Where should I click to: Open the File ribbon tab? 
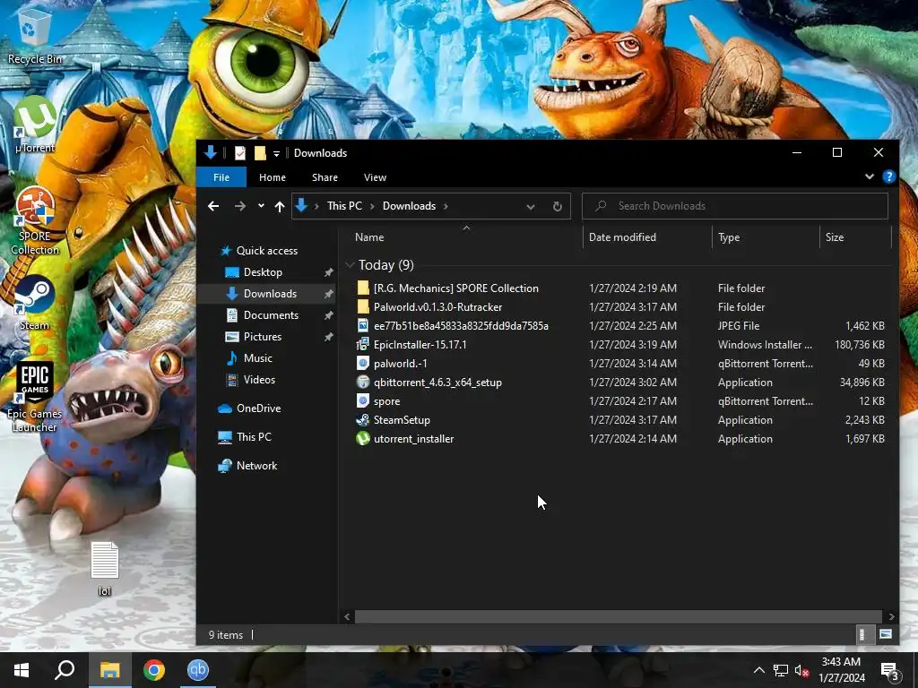(221, 177)
